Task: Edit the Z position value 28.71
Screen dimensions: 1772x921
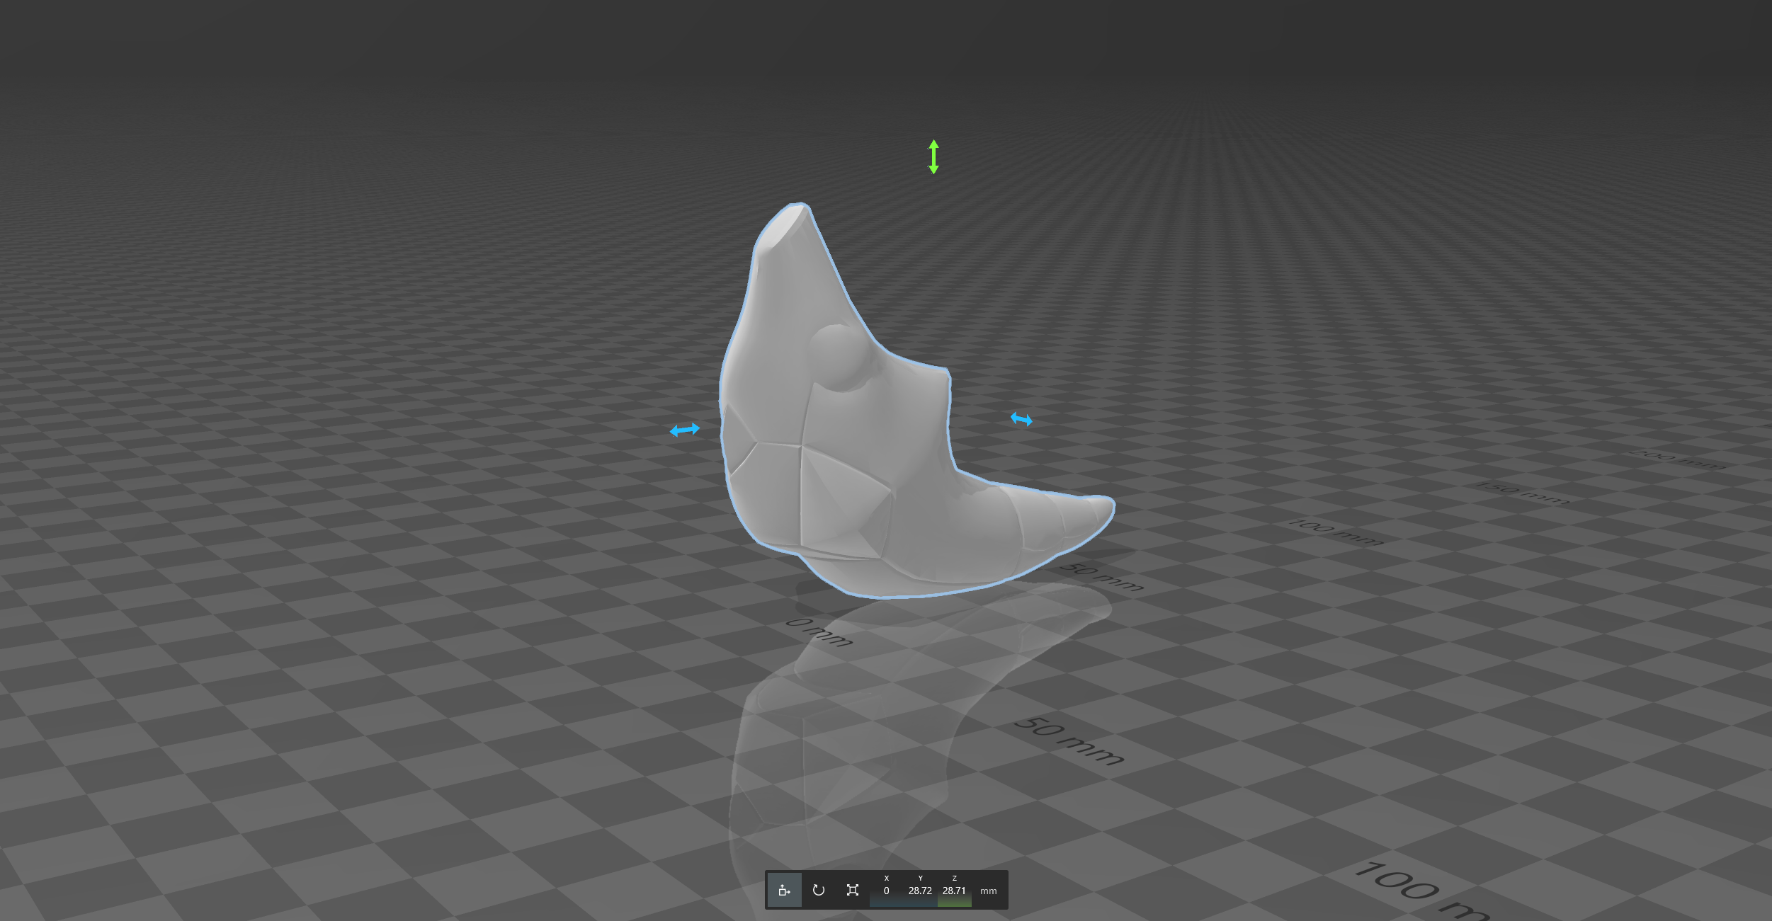Action: 954,891
